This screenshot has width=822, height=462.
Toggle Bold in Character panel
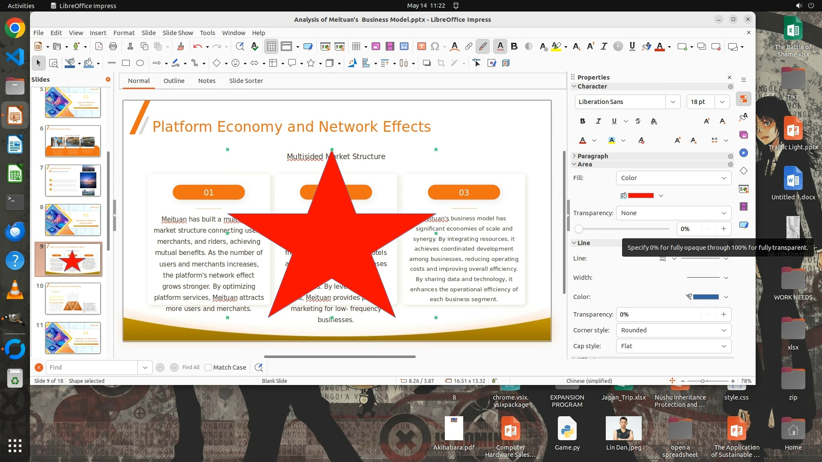[x=582, y=121]
